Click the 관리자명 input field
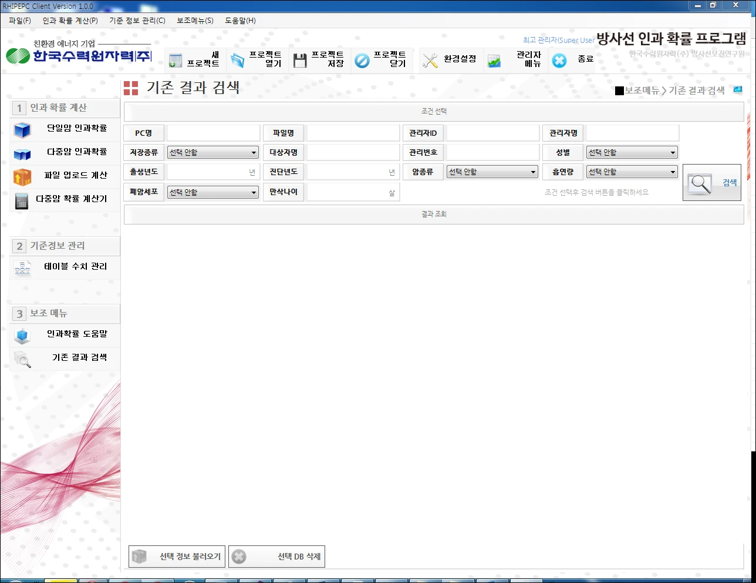Viewport: 756px width, 583px height. click(x=632, y=133)
